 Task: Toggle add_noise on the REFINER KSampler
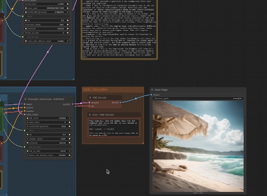[47, 118]
